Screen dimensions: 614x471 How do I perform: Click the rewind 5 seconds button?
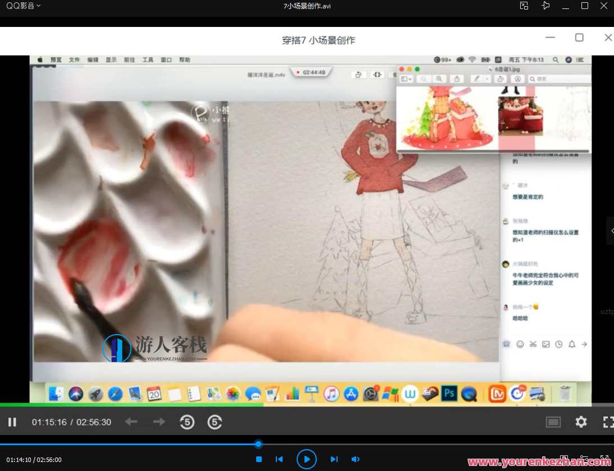(188, 422)
